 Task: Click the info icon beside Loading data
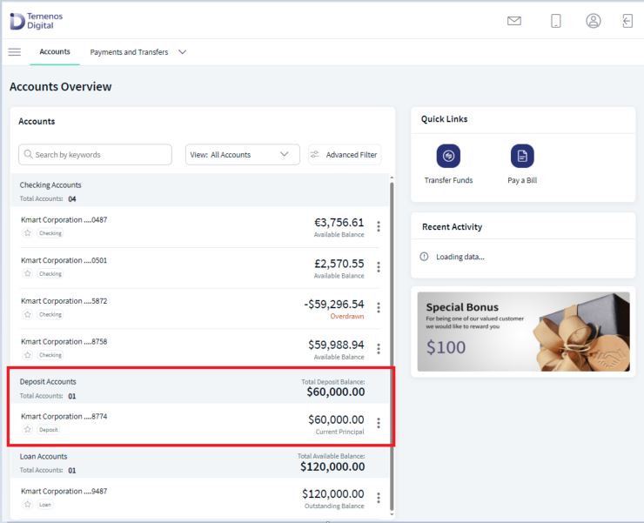(x=424, y=257)
